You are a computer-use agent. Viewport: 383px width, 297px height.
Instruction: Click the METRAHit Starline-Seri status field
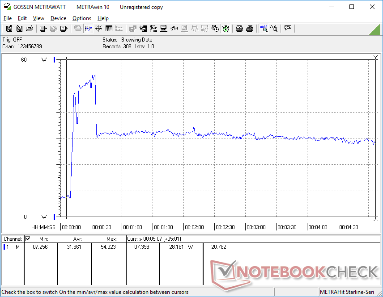tap(347, 292)
